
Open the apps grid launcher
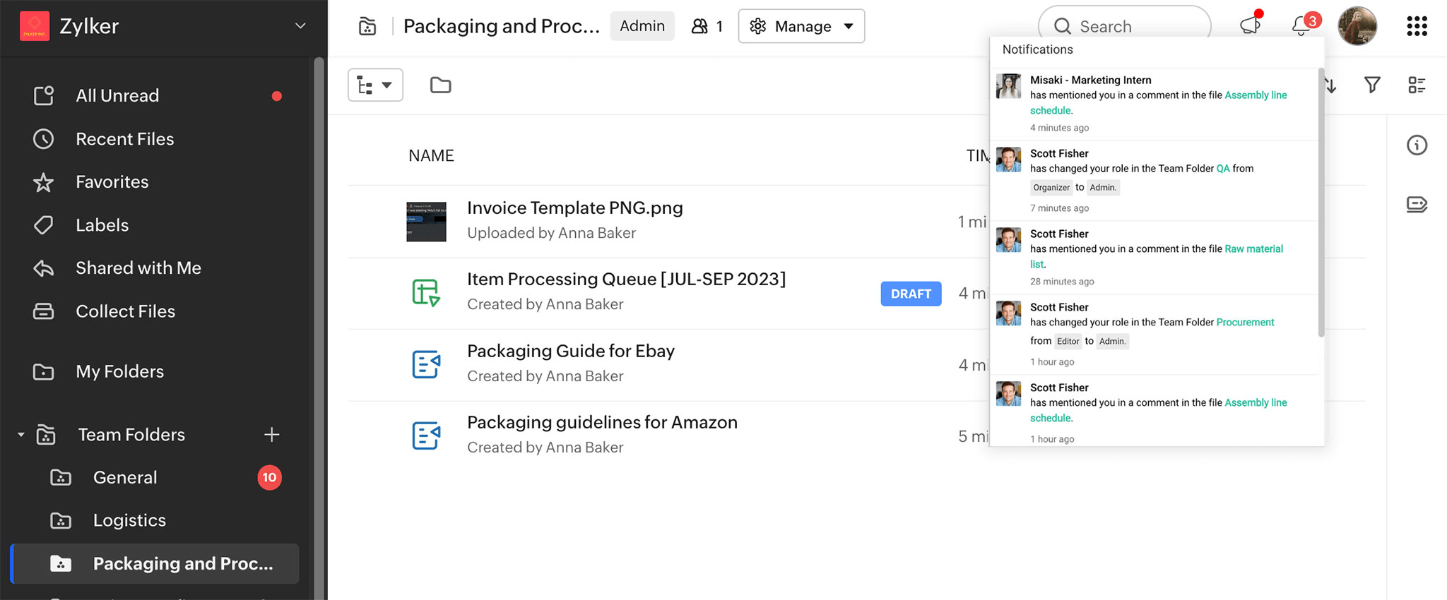pos(1417,26)
